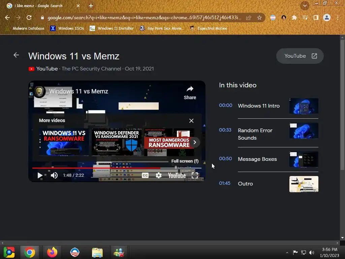Open Windows Defender vs Ransomware 2021 thumbnail

(x=117, y=142)
